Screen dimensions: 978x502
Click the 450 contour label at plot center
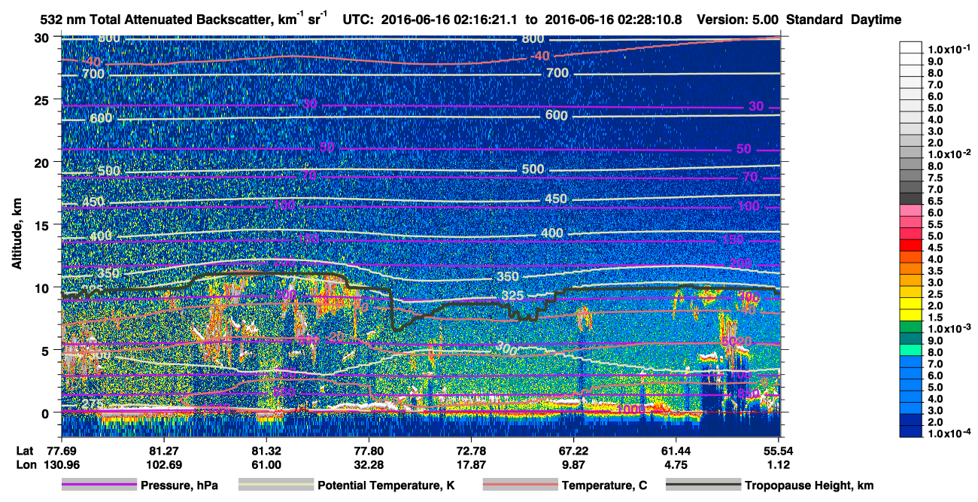pos(556,199)
